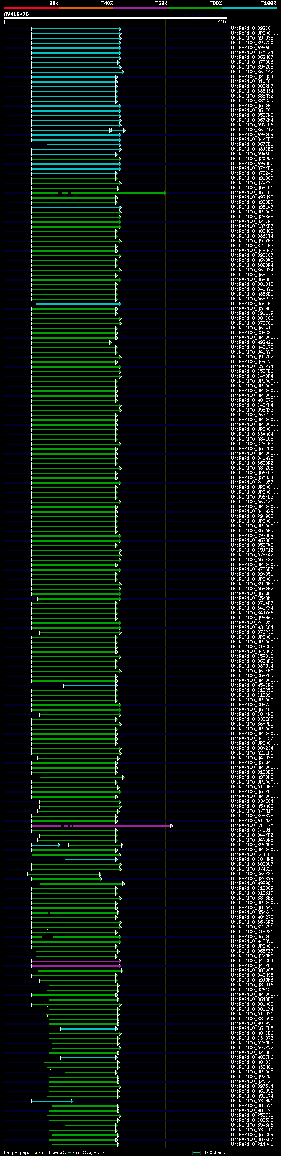Select the UniRef100_P41057 entry
Image resolution: width=281 pixels, height=1156 pixels.
coord(252,483)
